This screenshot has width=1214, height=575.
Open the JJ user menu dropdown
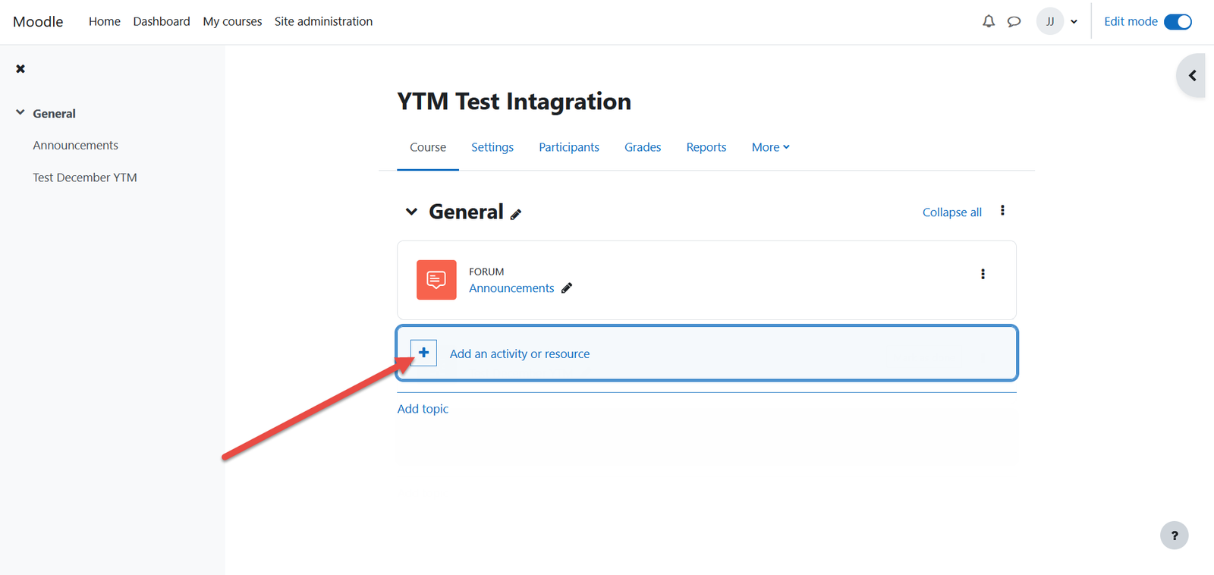tap(1058, 21)
